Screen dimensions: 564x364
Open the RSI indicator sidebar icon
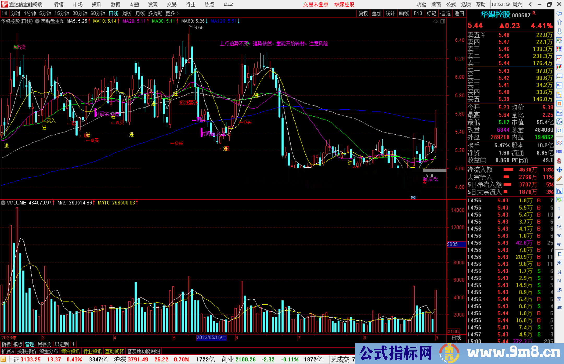[559, 152]
